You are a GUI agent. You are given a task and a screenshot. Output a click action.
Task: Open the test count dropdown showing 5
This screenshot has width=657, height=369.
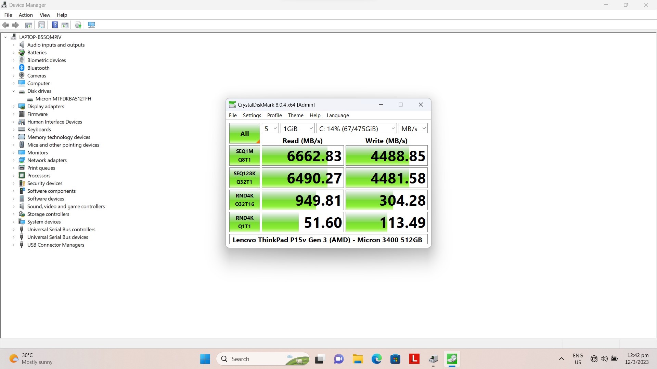click(270, 128)
